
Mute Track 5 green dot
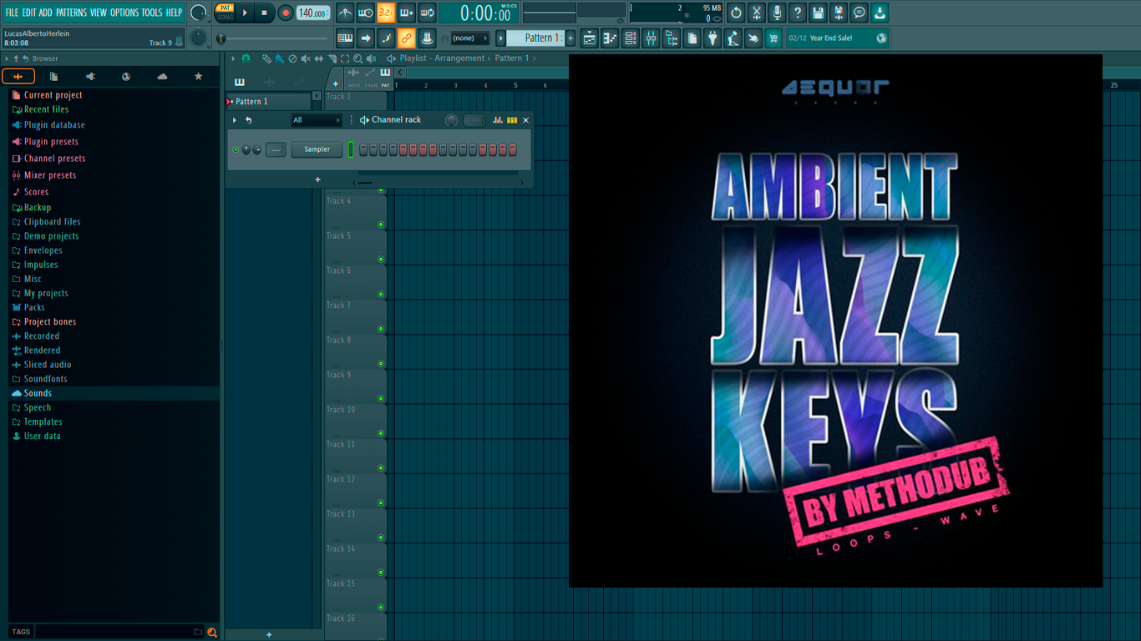tap(381, 260)
